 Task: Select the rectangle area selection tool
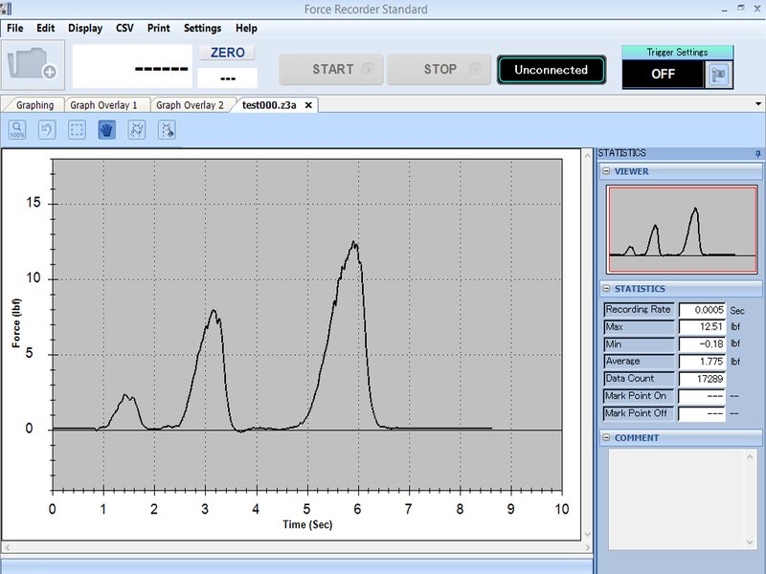pos(77,130)
